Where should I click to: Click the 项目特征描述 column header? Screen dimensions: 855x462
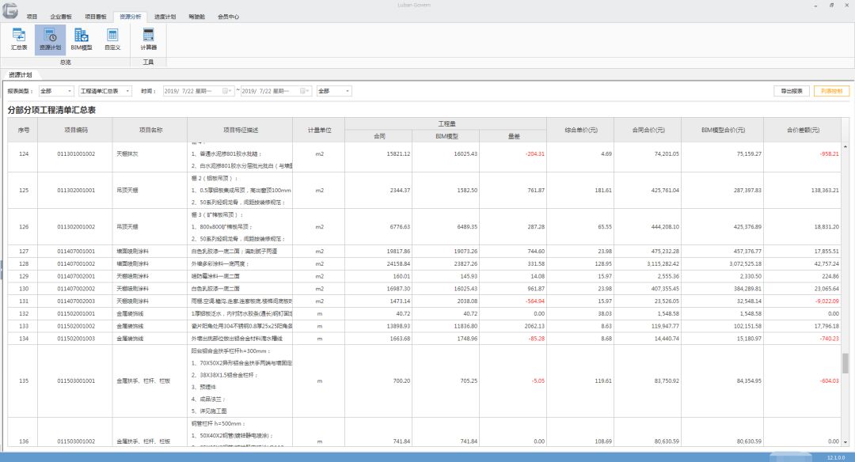point(240,130)
